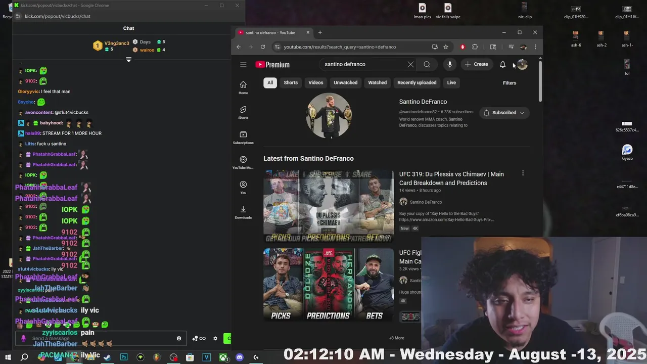Select the Recently uploaded filter chip
Image resolution: width=647 pixels, height=364 pixels.
coord(417,82)
